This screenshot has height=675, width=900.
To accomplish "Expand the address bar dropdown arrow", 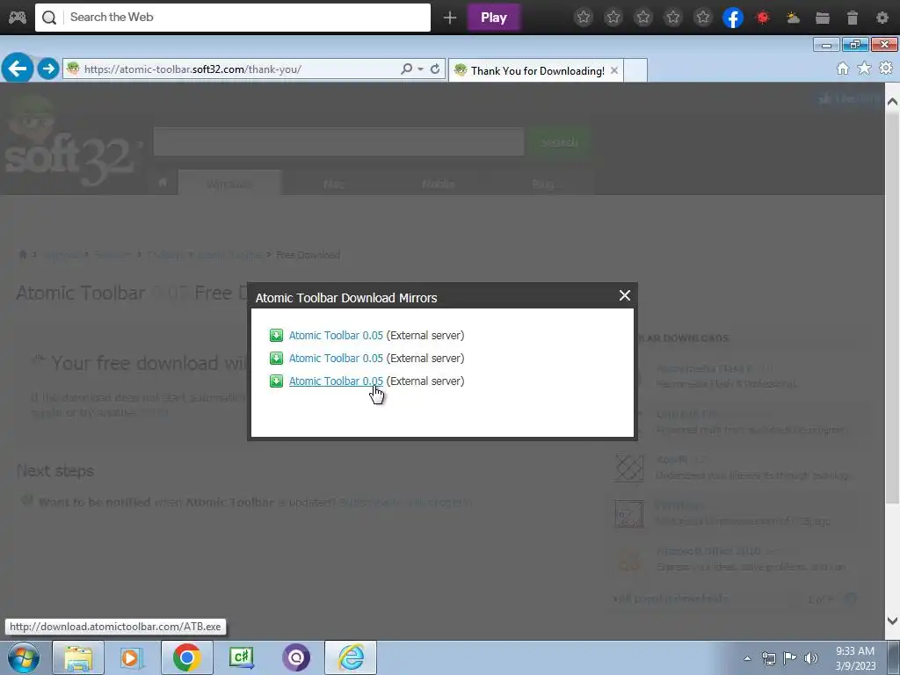I will click(421, 69).
